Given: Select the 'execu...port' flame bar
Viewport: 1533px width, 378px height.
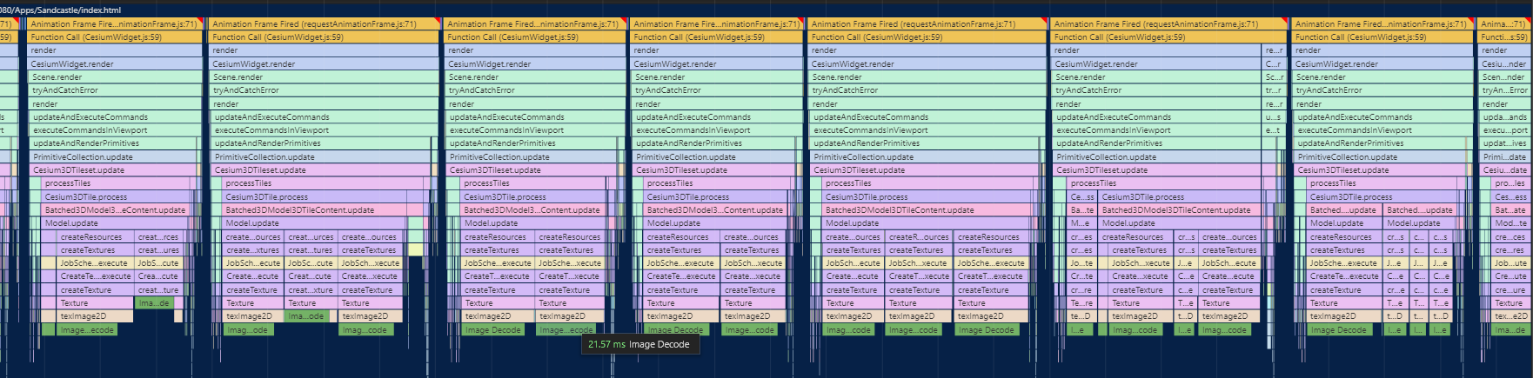Looking at the screenshot, I should pyautogui.click(x=1504, y=130).
